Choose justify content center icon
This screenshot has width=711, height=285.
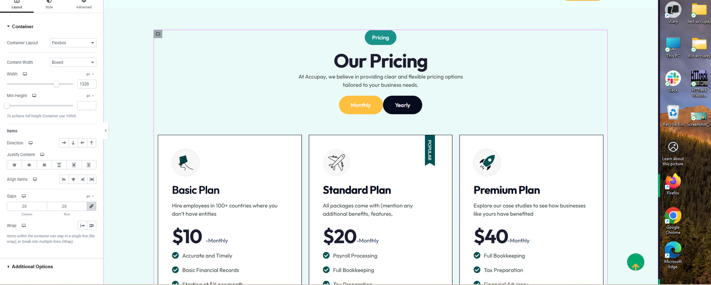pyautogui.click(x=29, y=165)
